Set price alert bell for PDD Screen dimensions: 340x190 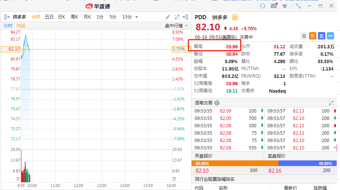point(304,36)
